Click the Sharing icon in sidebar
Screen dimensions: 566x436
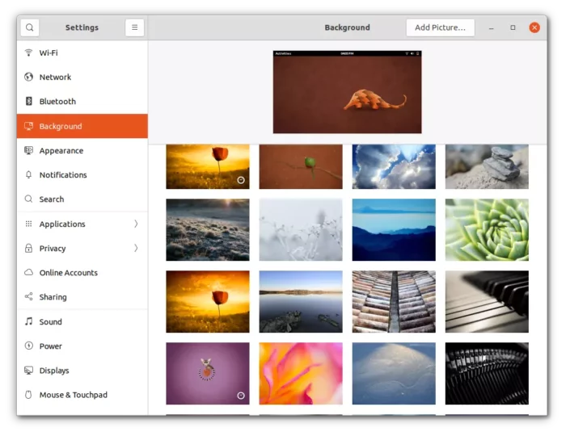coord(28,296)
